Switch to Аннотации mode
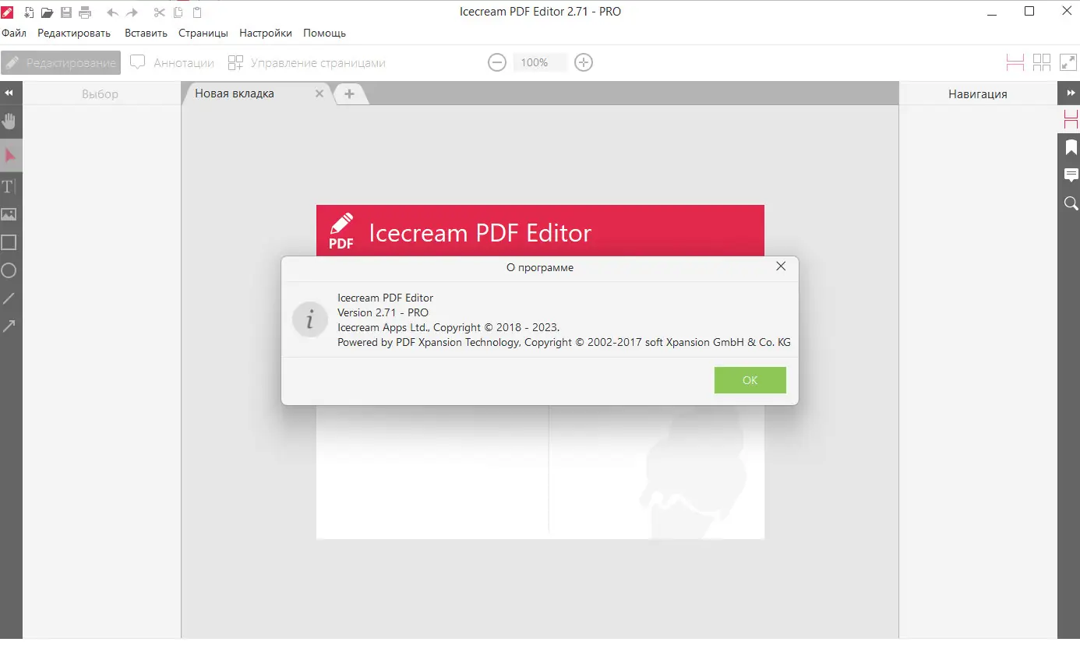Screen dimensions: 1080x656 [x=172, y=63]
